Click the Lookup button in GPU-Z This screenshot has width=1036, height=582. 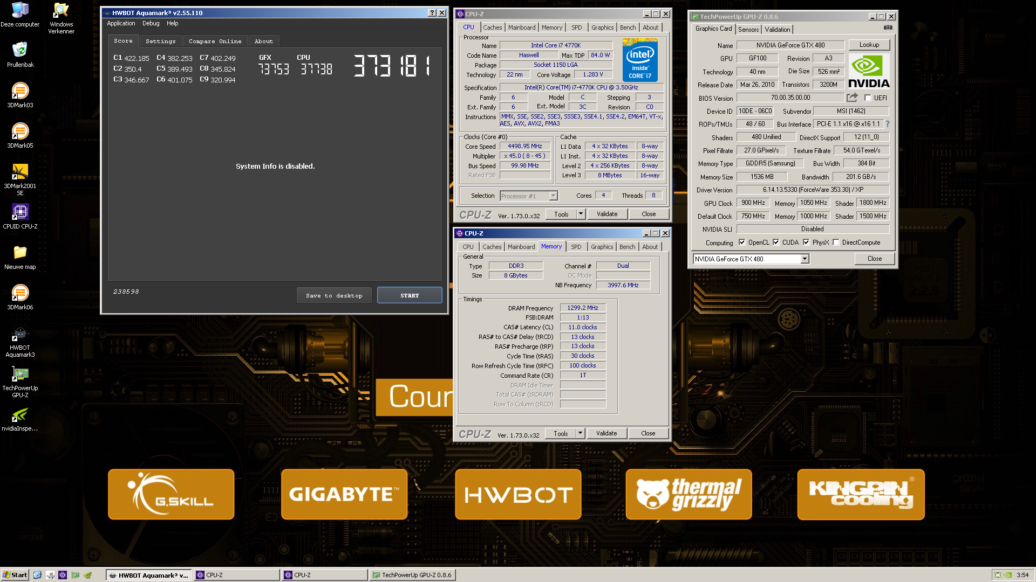[869, 45]
